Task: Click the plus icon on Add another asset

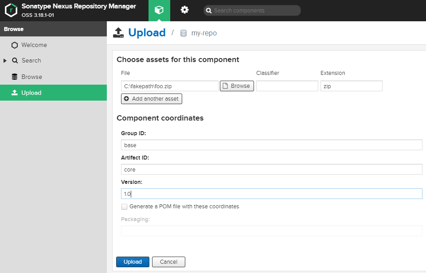Action: 126,98
